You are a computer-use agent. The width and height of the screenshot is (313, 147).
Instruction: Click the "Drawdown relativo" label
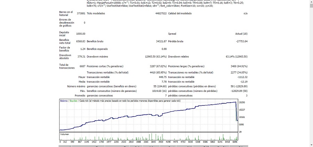coord(179,57)
